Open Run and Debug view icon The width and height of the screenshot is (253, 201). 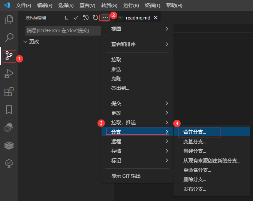point(9,74)
